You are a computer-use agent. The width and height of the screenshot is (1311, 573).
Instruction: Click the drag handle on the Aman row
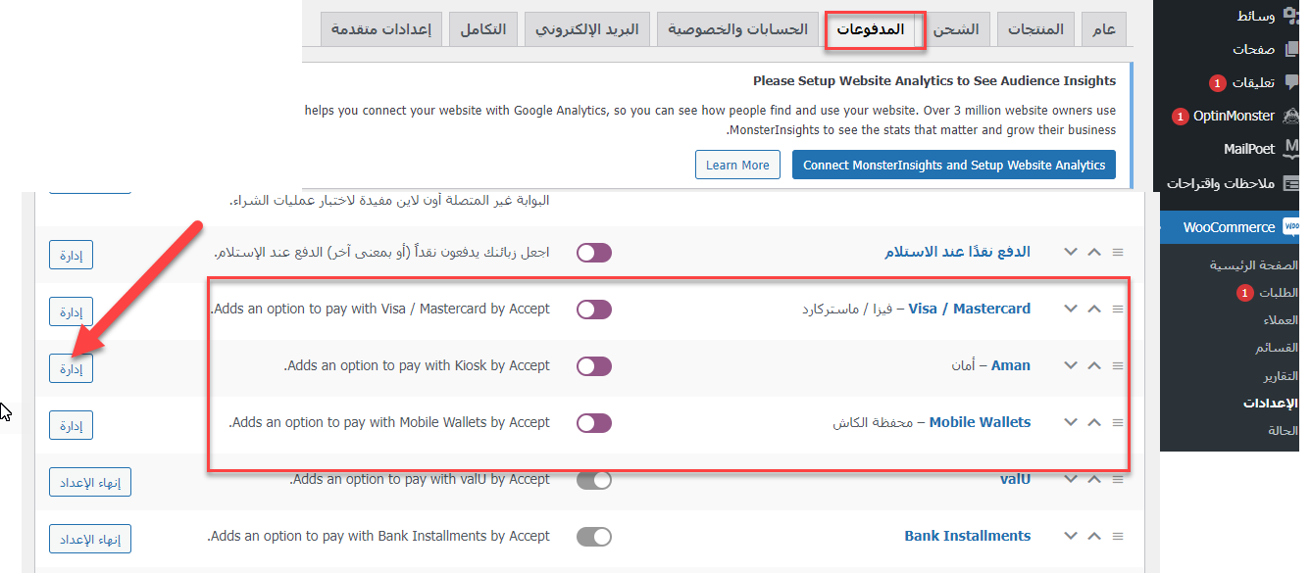pos(1118,366)
